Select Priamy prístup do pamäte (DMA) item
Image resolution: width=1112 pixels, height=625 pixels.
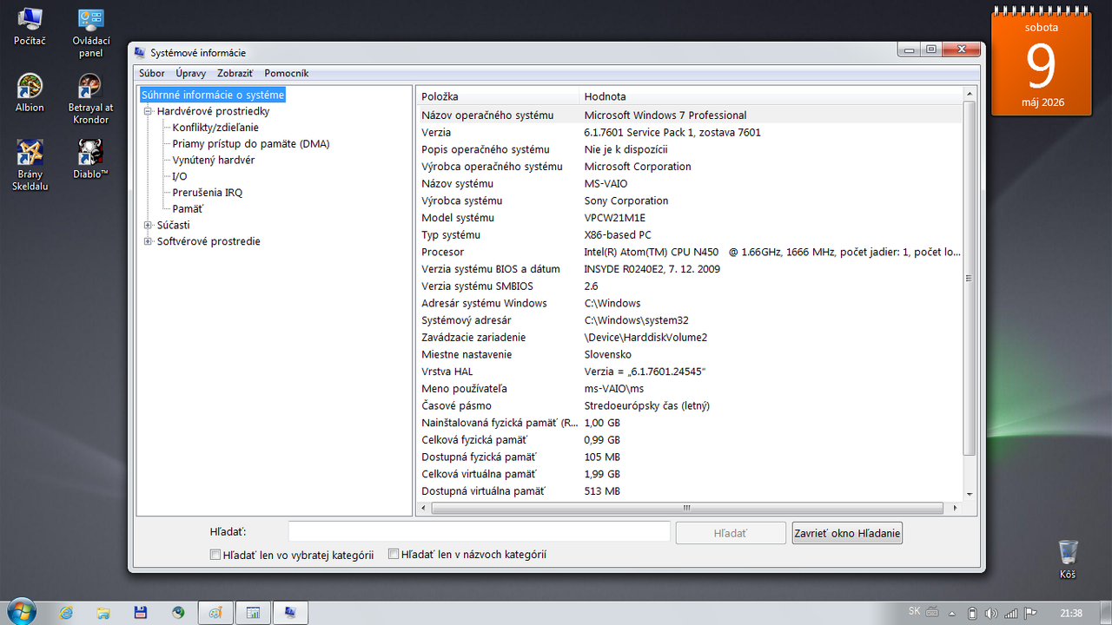(251, 144)
